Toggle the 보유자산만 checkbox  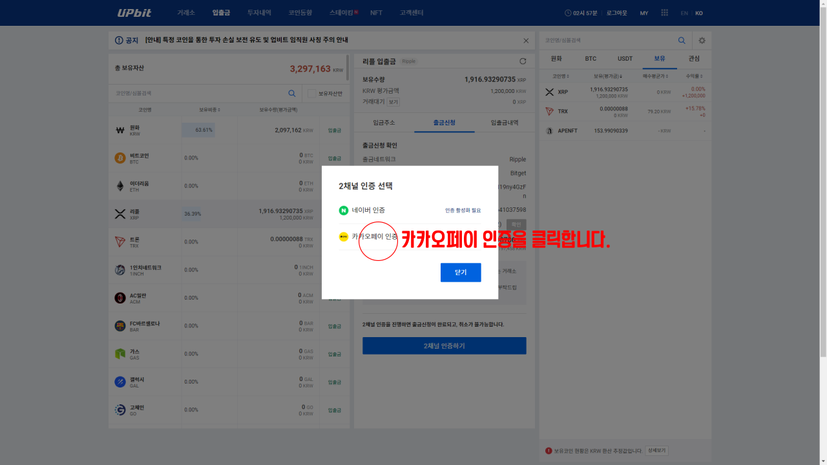(x=311, y=94)
